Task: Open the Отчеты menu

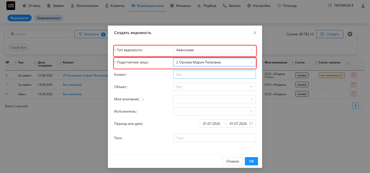Action: [31, 6]
